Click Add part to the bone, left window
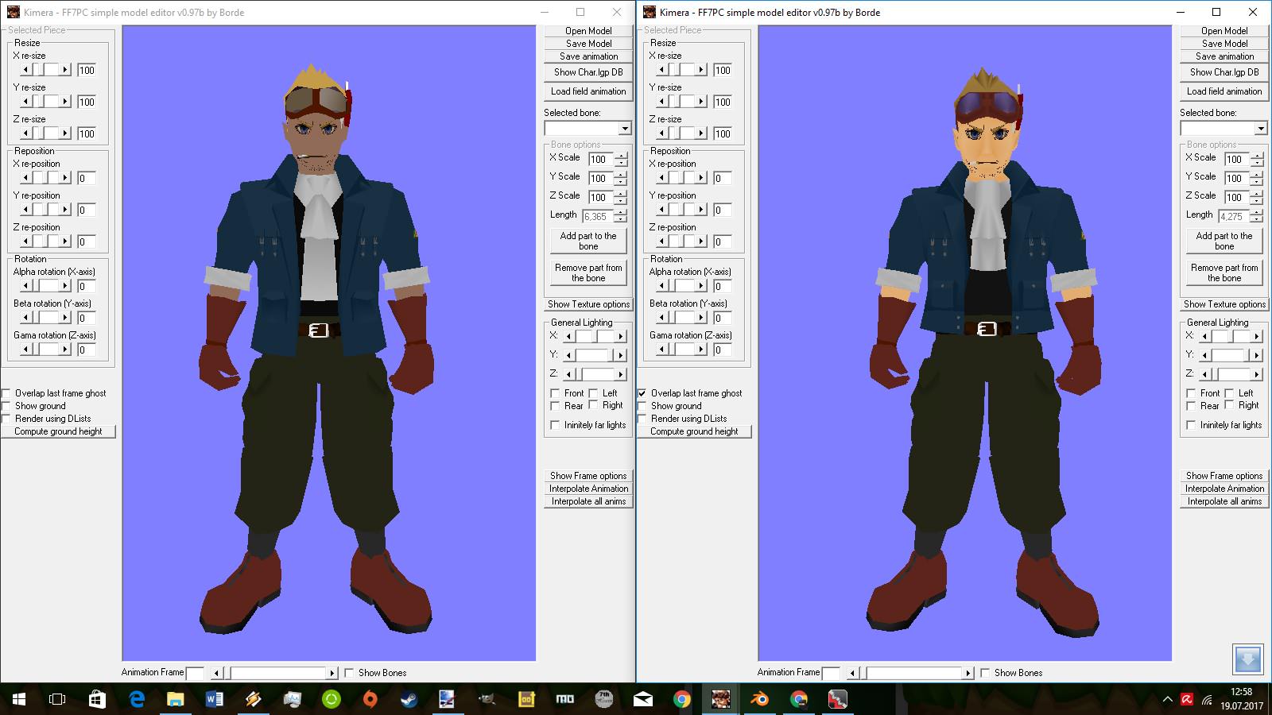This screenshot has width=1272, height=715. tap(588, 241)
